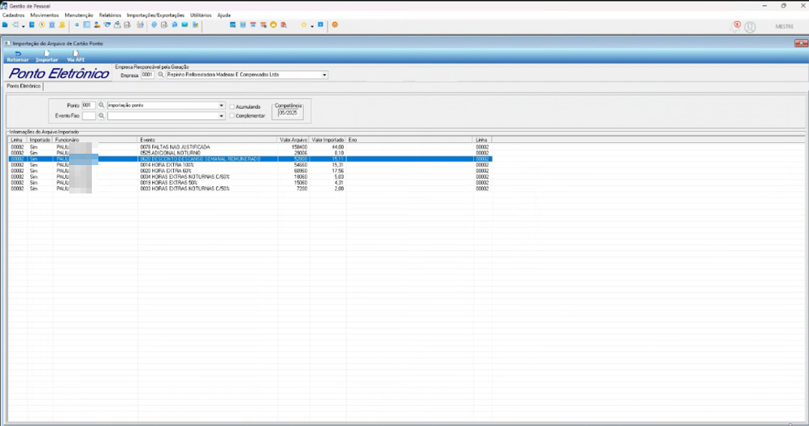Click the Importar file icon

pos(46,53)
